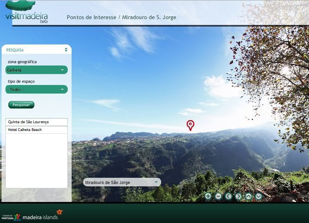Pan the panorama right
Screen dimensions: 309x223
[x=239, y=196]
